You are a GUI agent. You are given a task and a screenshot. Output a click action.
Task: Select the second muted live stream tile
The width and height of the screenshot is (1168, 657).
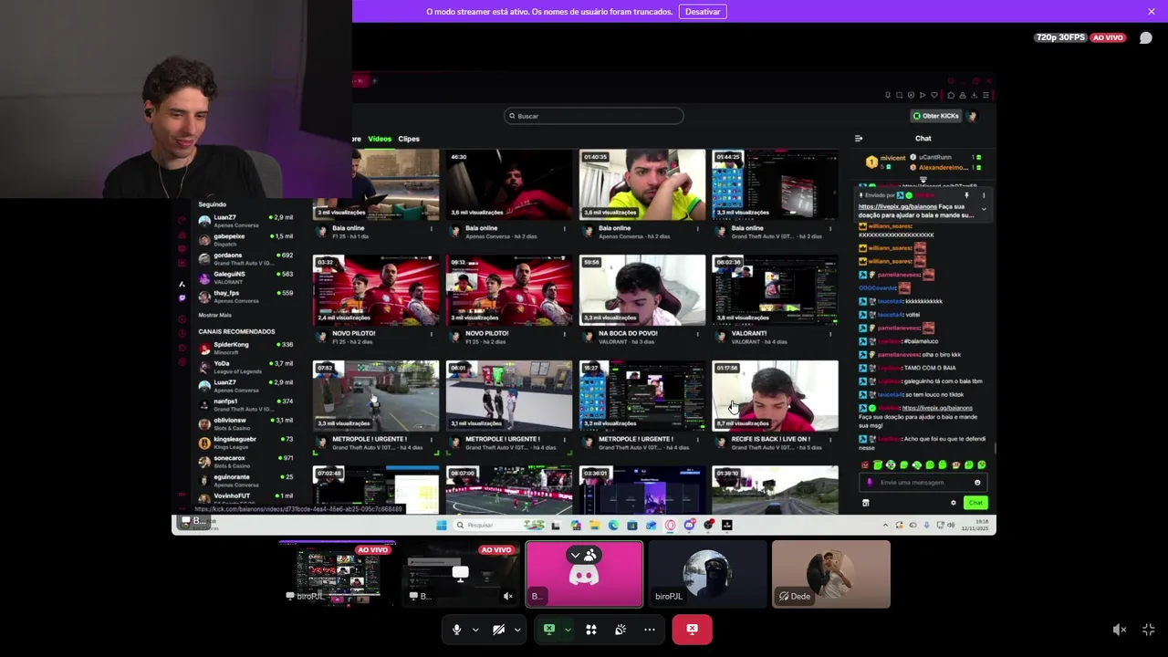click(461, 574)
